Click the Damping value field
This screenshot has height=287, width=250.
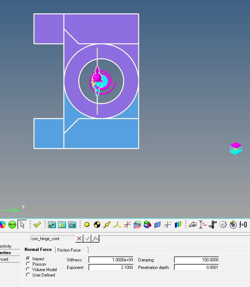tap(196, 260)
